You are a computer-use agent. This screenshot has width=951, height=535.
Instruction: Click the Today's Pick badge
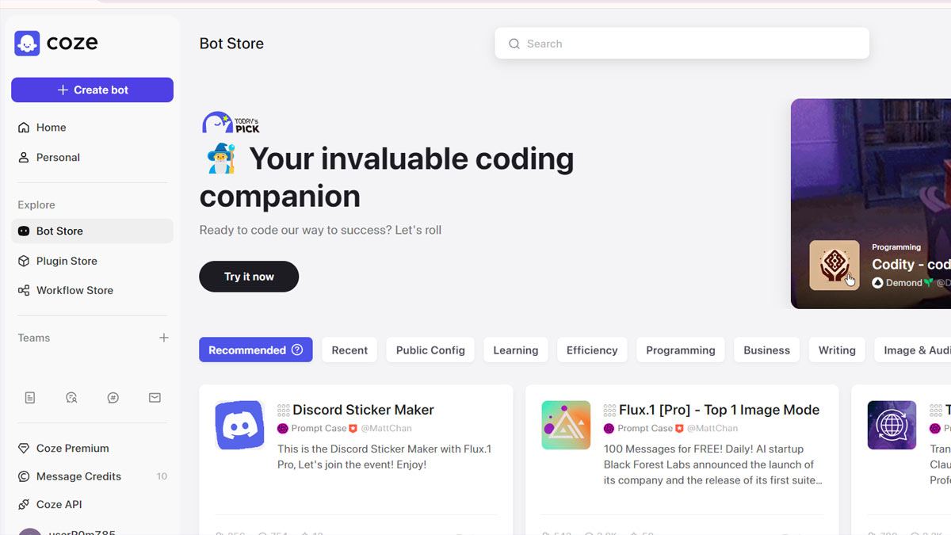231,123
